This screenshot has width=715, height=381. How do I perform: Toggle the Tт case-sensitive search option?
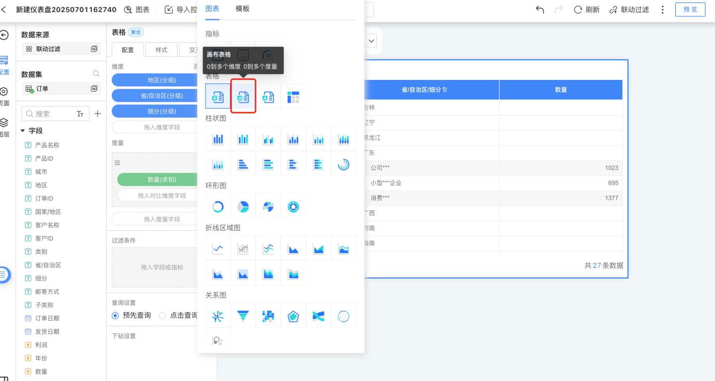(x=80, y=114)
